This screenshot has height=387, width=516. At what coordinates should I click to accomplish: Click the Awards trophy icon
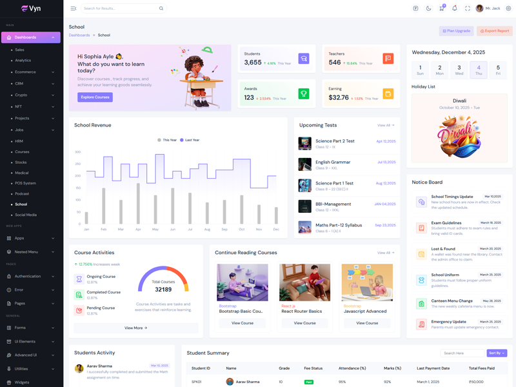303,94
